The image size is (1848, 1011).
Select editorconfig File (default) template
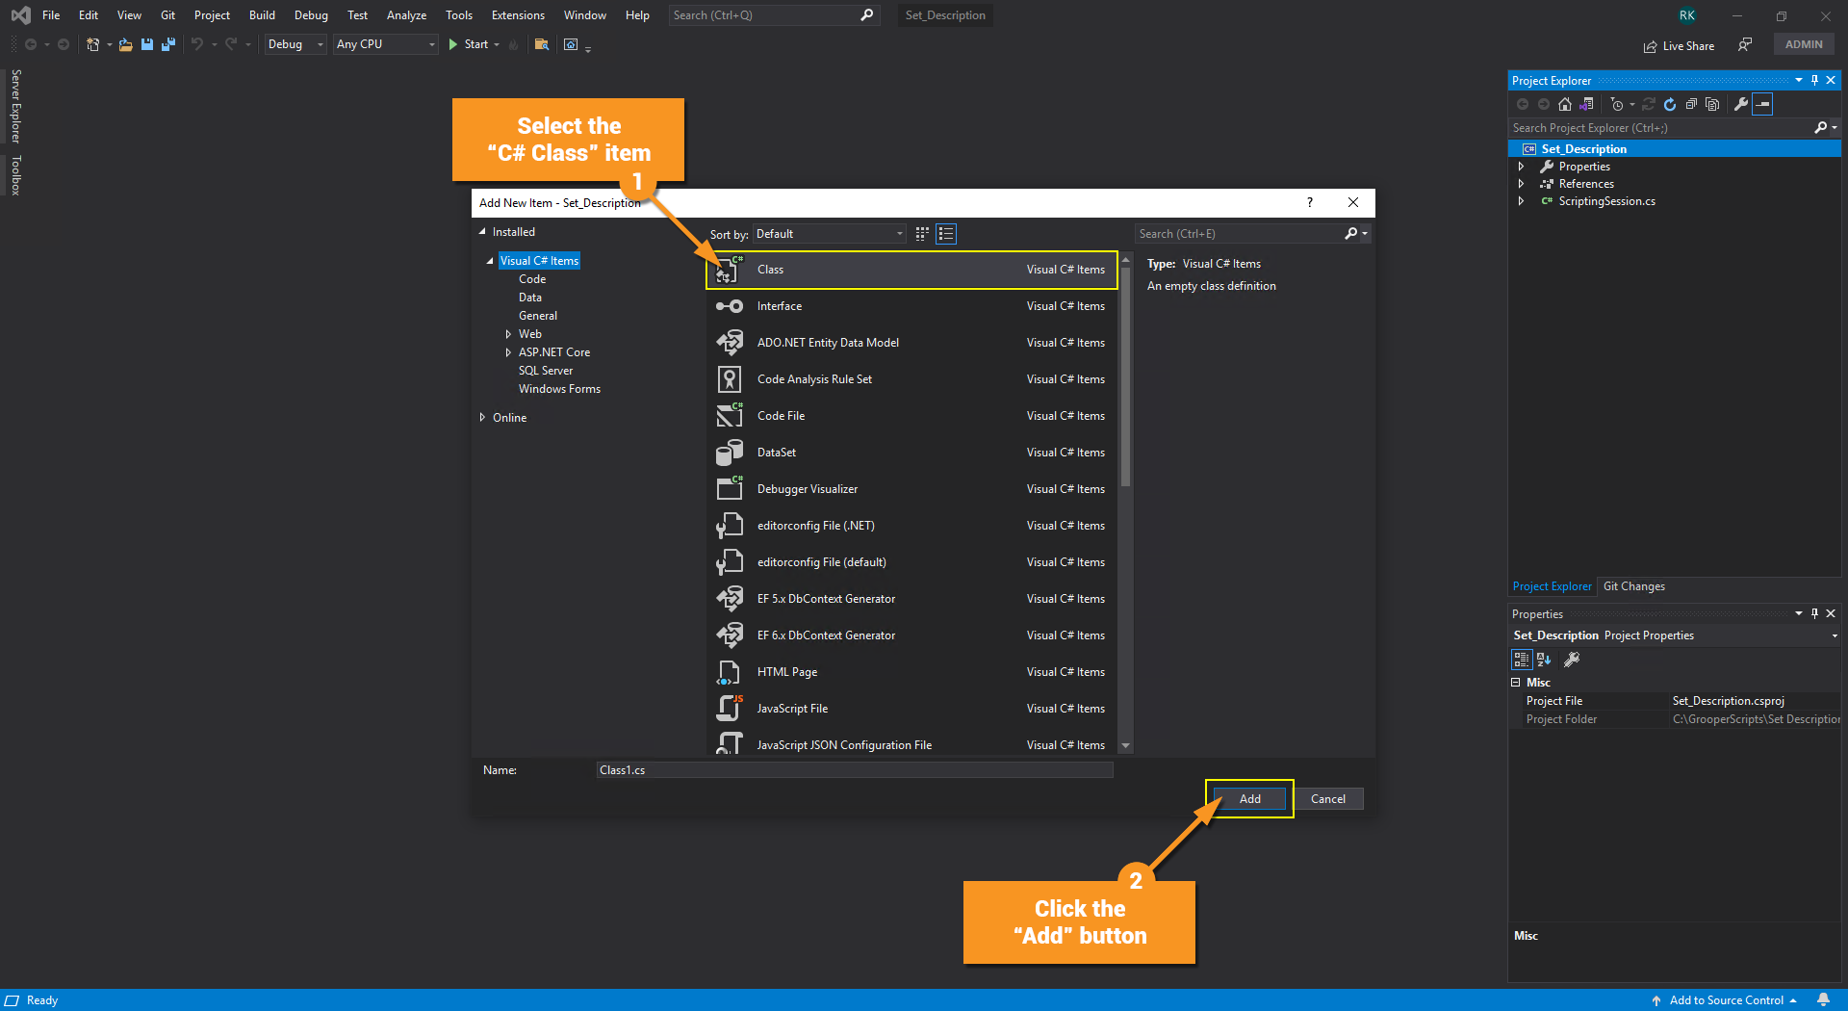coord(912,562)
